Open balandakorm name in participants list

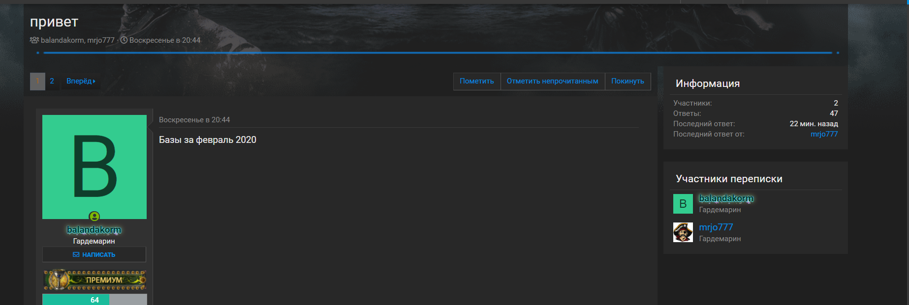[x=726, y=198]
